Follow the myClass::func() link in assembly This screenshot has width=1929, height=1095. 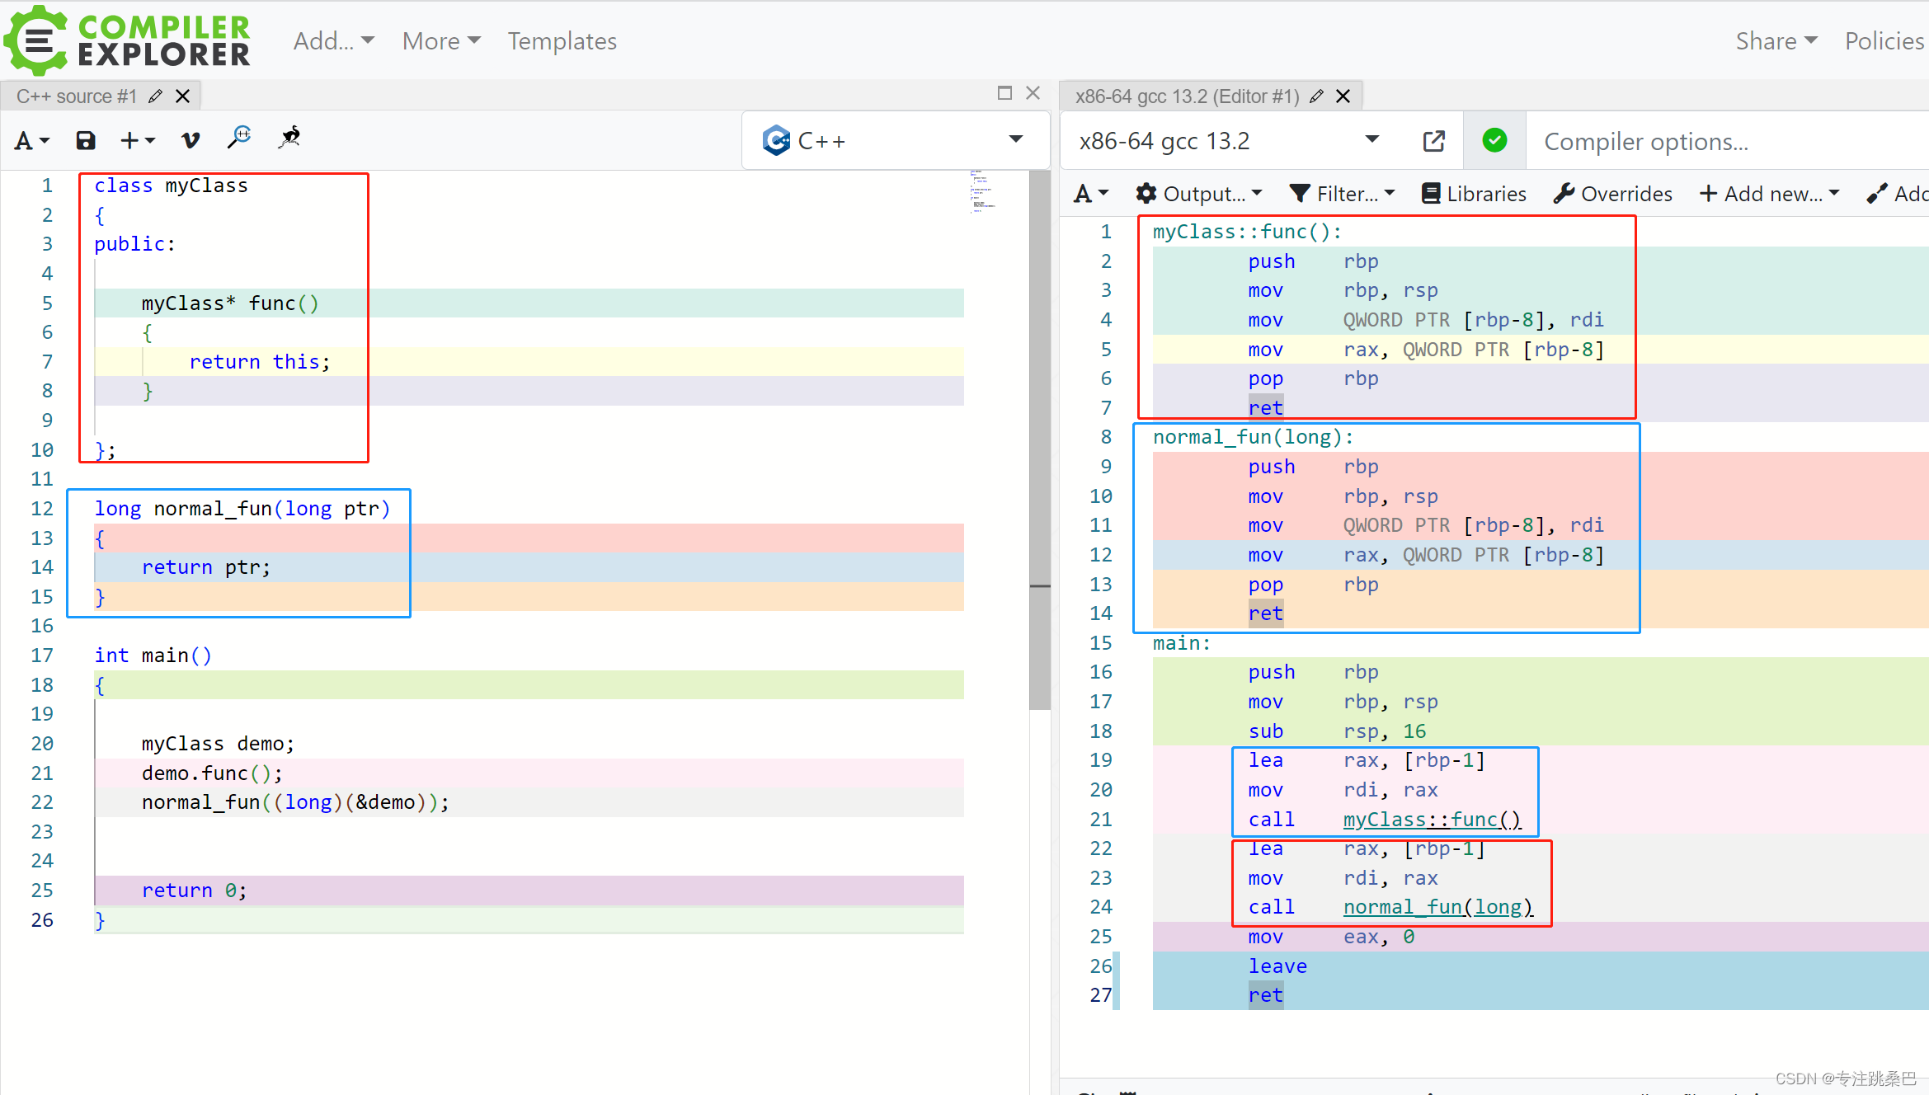pos(1432,820)
